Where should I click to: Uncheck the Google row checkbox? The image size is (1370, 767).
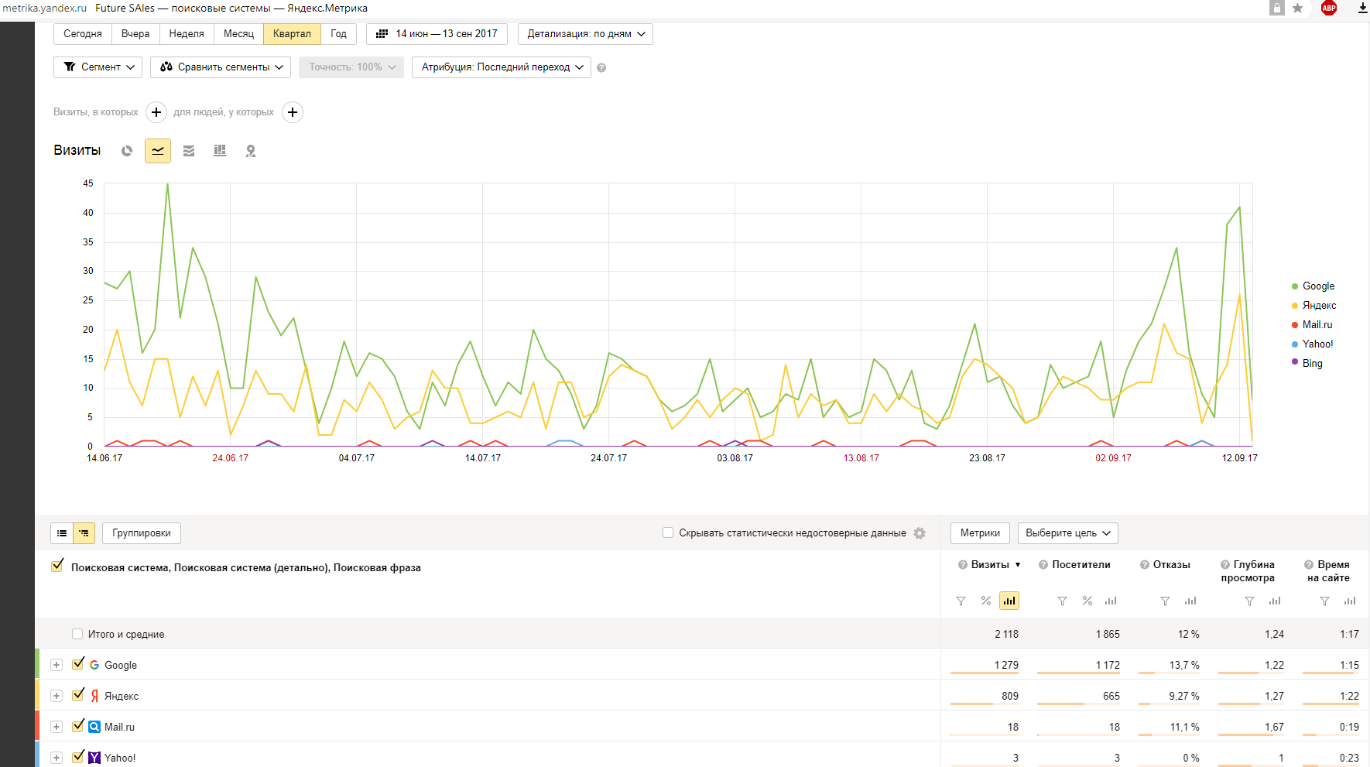77,663
